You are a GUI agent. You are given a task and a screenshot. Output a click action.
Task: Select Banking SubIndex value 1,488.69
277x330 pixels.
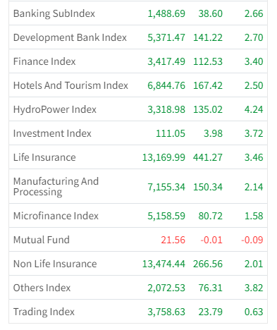166,13
